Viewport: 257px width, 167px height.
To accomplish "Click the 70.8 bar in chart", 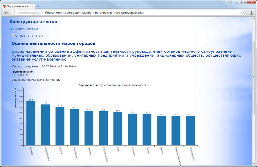I will (x=60, y=126).
